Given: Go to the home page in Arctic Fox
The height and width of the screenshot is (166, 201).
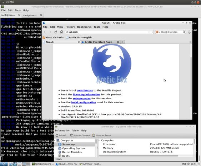Looking at the screenshot, I should point(61,32).
